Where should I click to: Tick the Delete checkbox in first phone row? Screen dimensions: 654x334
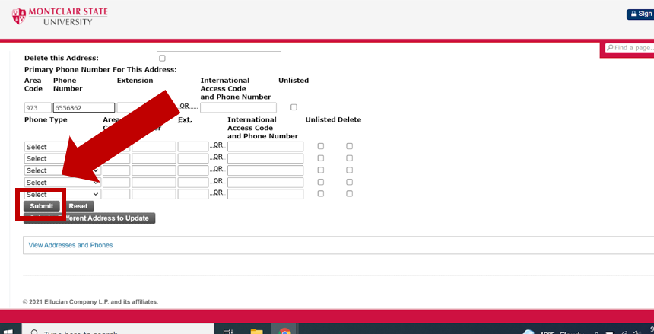tap(349, 146)
